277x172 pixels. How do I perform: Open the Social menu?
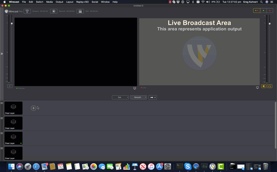pos(95,2)
